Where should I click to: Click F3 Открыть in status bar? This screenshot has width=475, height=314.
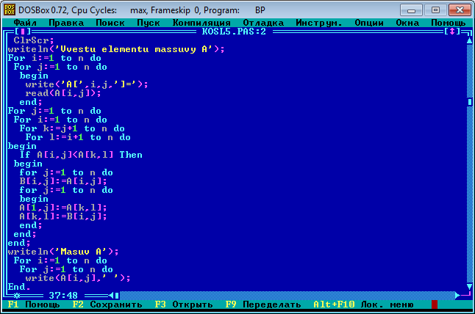point(184,304)
